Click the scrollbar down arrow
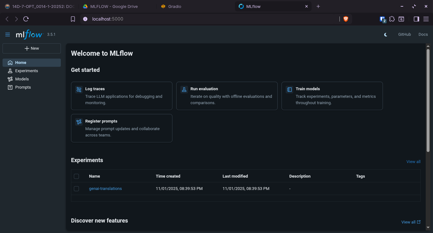The image size is (433, 233). click(x=428, y=227)
